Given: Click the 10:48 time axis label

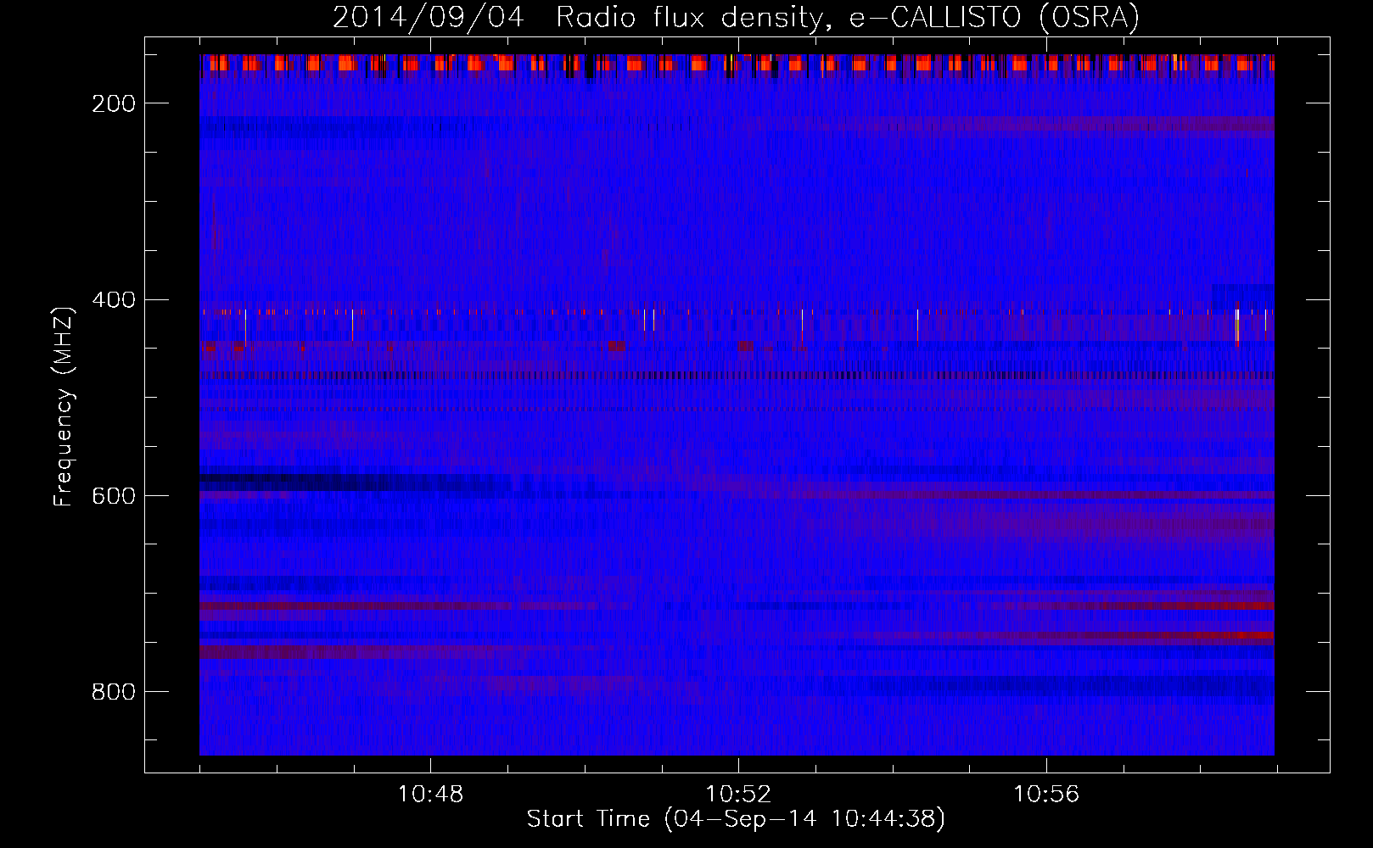Looking at the screenshot, I should [x=430, y=795].
